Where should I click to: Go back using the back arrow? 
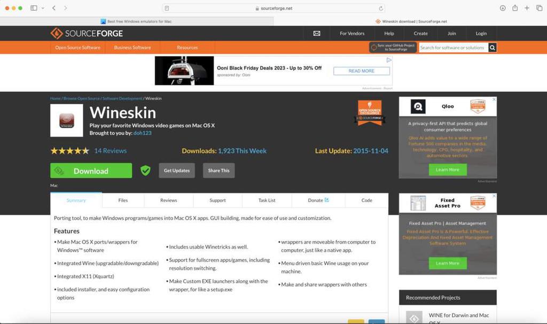pyautogui.click(x=54, y=8)
